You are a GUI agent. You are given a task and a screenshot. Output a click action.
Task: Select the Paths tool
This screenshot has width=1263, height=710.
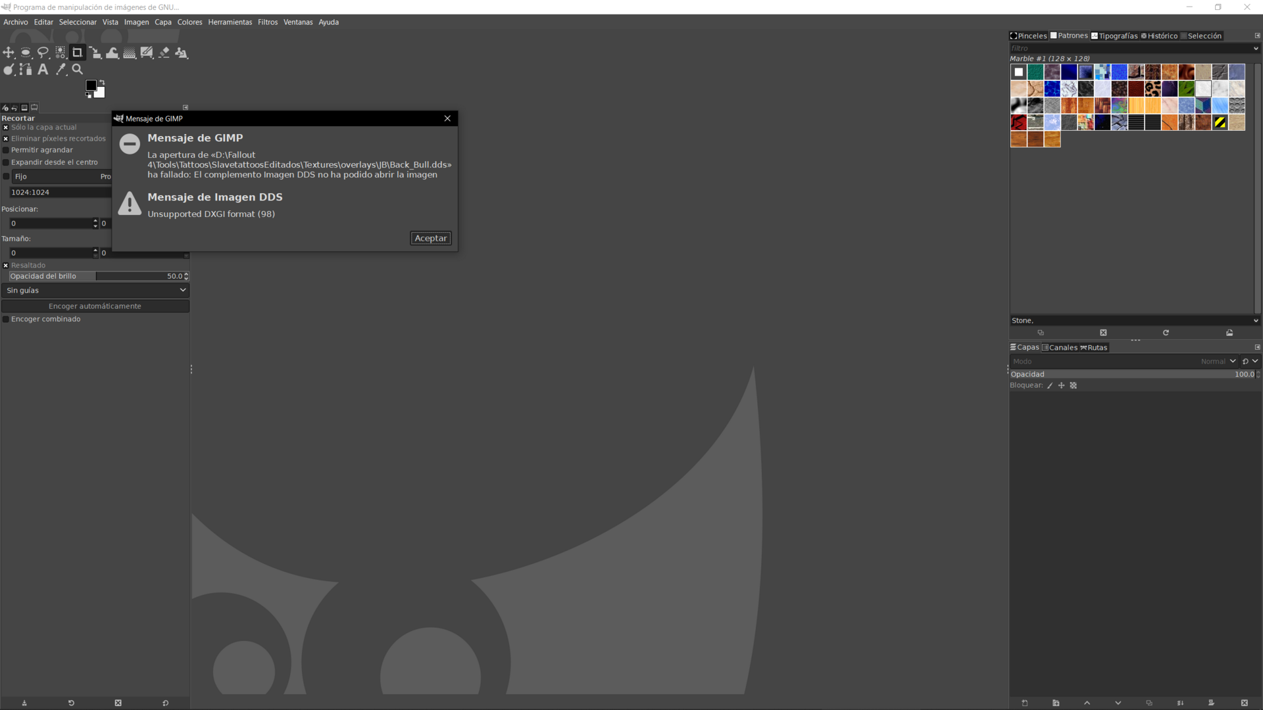click(x=26, y=69)
